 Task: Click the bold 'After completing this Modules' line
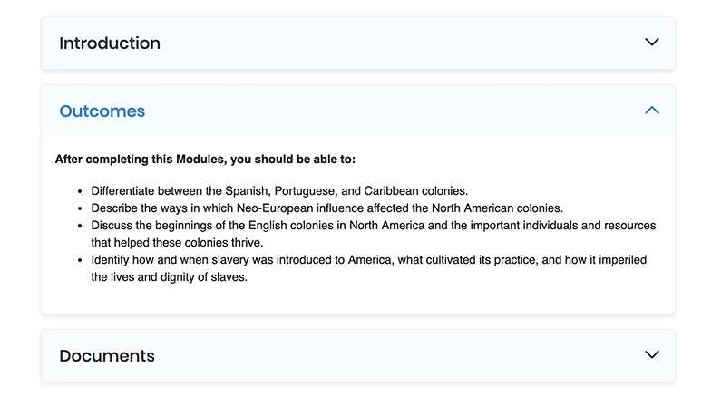(205, 159)
